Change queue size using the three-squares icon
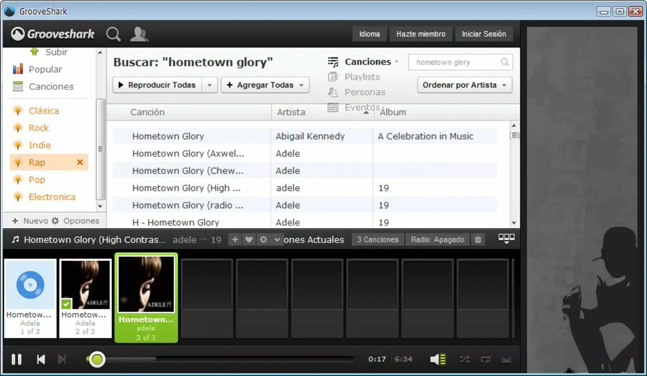647x376 pixels. click(x=507, y=239)
